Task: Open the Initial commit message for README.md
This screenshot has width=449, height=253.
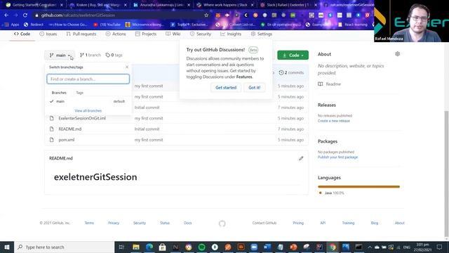Action: tap(147, 129)
